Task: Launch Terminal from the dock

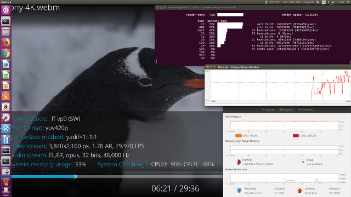Action: coord(5,21)
